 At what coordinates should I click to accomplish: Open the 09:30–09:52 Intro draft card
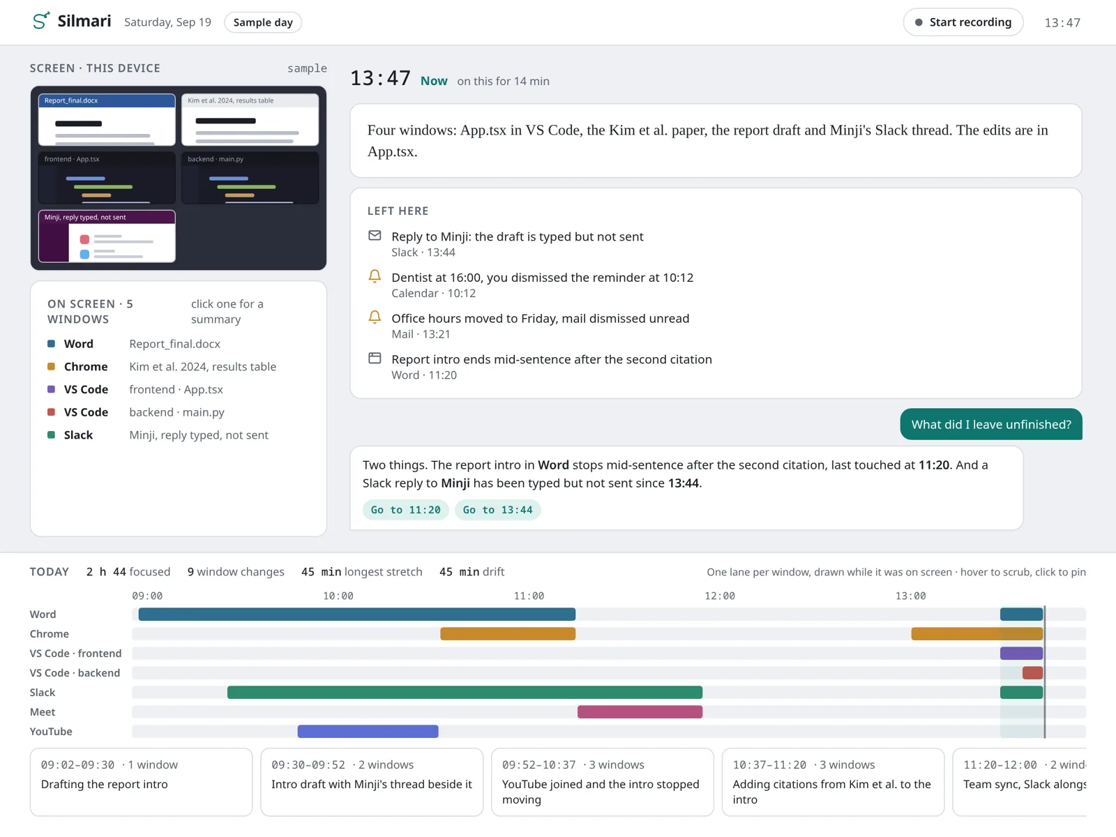click(x=372, y=782)
